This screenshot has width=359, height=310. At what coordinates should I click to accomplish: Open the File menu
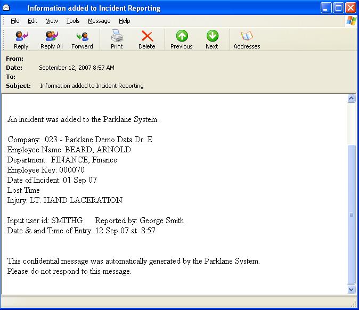[15, 21]
